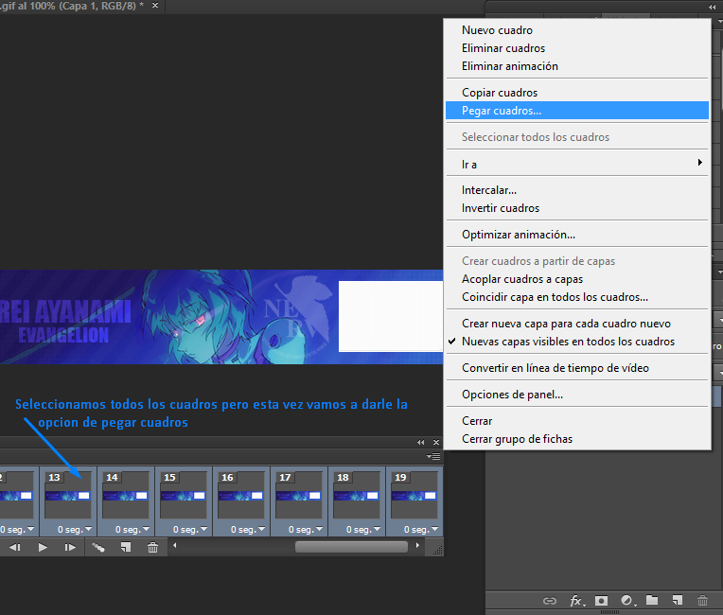The width and height of the screenshot is (723, 615).
Task: Select frame 16 thumbnail
Action: click(x=240, y=496)
